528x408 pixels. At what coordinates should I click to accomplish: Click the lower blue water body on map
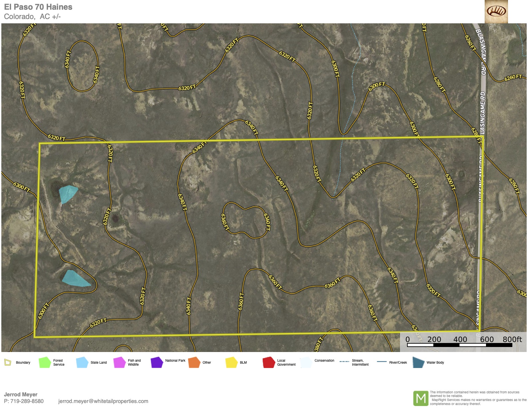point(75,279)
